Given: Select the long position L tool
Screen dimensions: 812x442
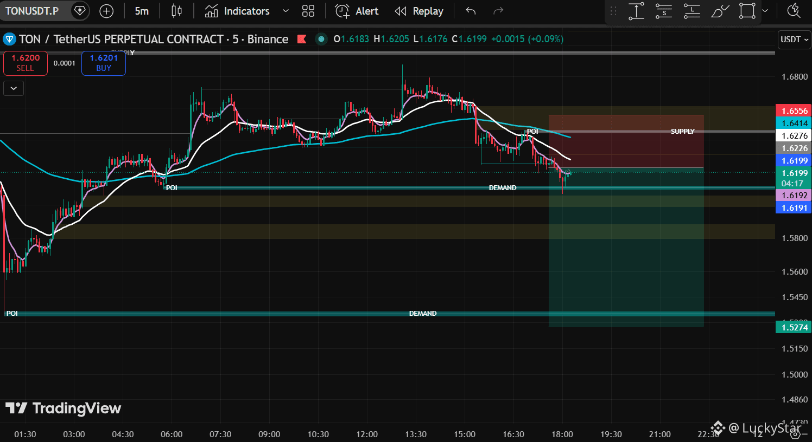Looking at the screenshot, I should tap(692, 11).
